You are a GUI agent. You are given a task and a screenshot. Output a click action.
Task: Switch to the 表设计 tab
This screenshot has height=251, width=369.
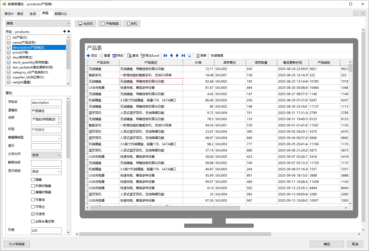(x=9, y=14)
